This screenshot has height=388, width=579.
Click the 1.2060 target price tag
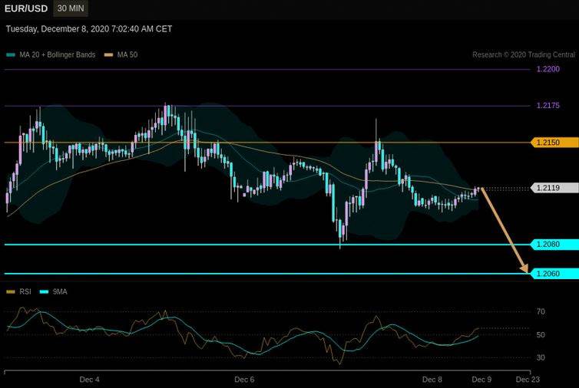coord(554,274)
